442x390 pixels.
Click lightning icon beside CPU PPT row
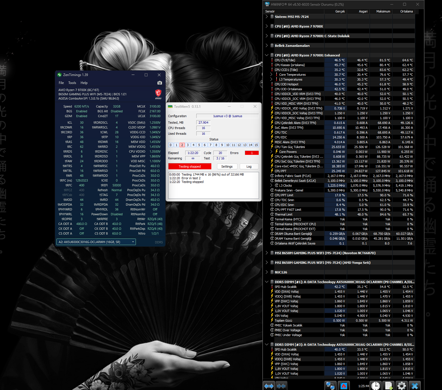pyautogui.click(x=272, y=171)
